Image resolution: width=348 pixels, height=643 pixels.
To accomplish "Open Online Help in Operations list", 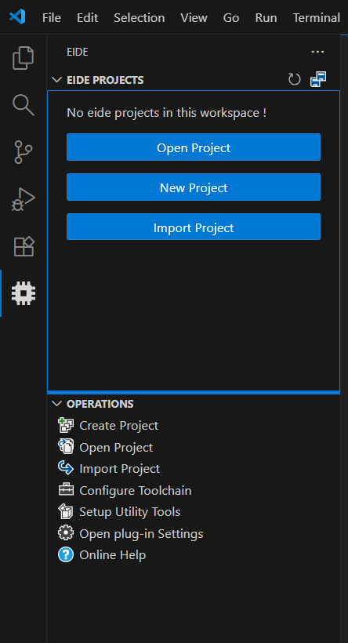I will (x=112, y=555).
